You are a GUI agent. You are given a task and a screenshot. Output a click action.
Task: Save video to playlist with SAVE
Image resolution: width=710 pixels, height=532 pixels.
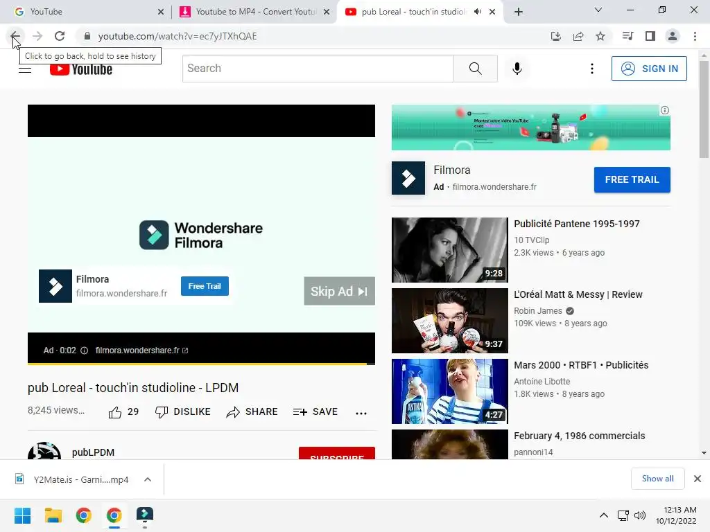315,411
